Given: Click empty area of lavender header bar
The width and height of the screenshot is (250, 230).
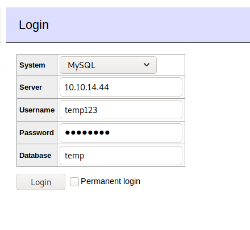Looking at the screenshot, I should pos(152,24).
